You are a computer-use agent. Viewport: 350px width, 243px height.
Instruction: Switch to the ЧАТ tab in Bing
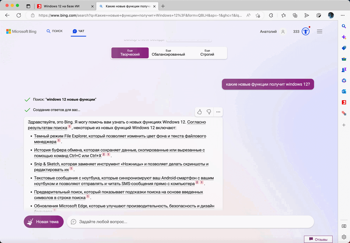pyautogui.click(x=78, y=31)
